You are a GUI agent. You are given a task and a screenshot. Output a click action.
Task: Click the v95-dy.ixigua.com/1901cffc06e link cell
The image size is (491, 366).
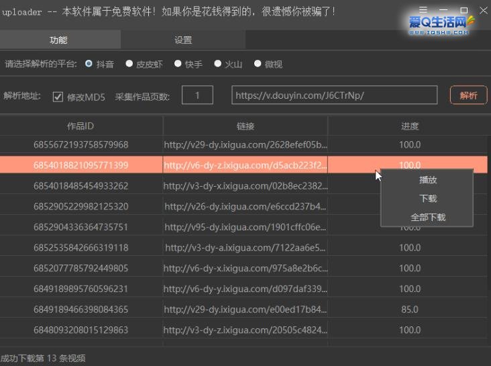point(245,227)
